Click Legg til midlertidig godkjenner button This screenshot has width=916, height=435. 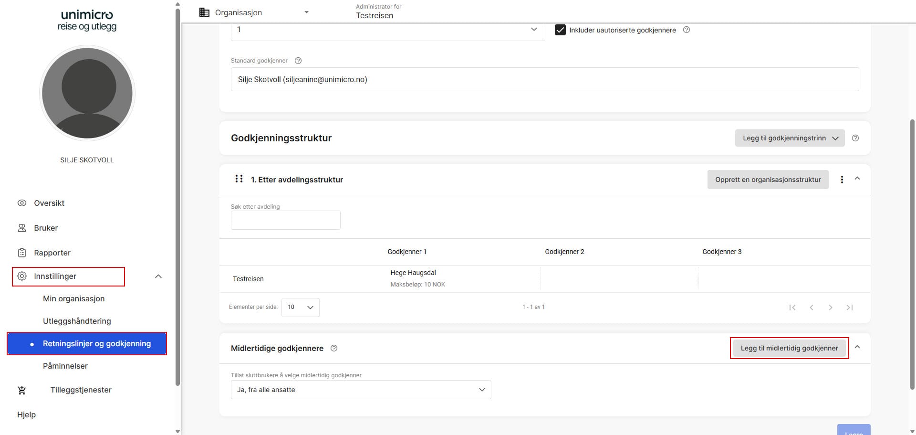789,348
